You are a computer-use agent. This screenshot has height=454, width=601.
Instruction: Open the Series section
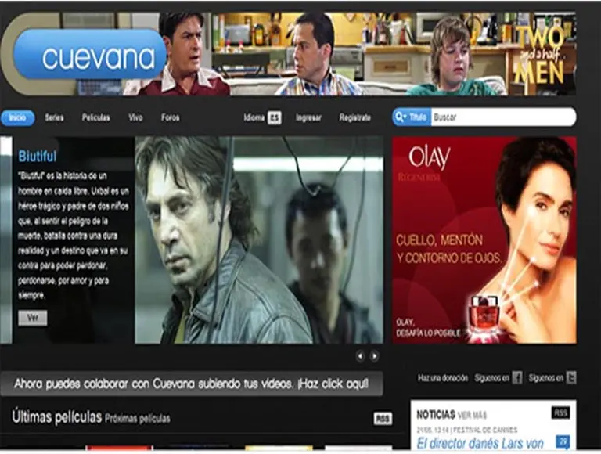(54, 117)
